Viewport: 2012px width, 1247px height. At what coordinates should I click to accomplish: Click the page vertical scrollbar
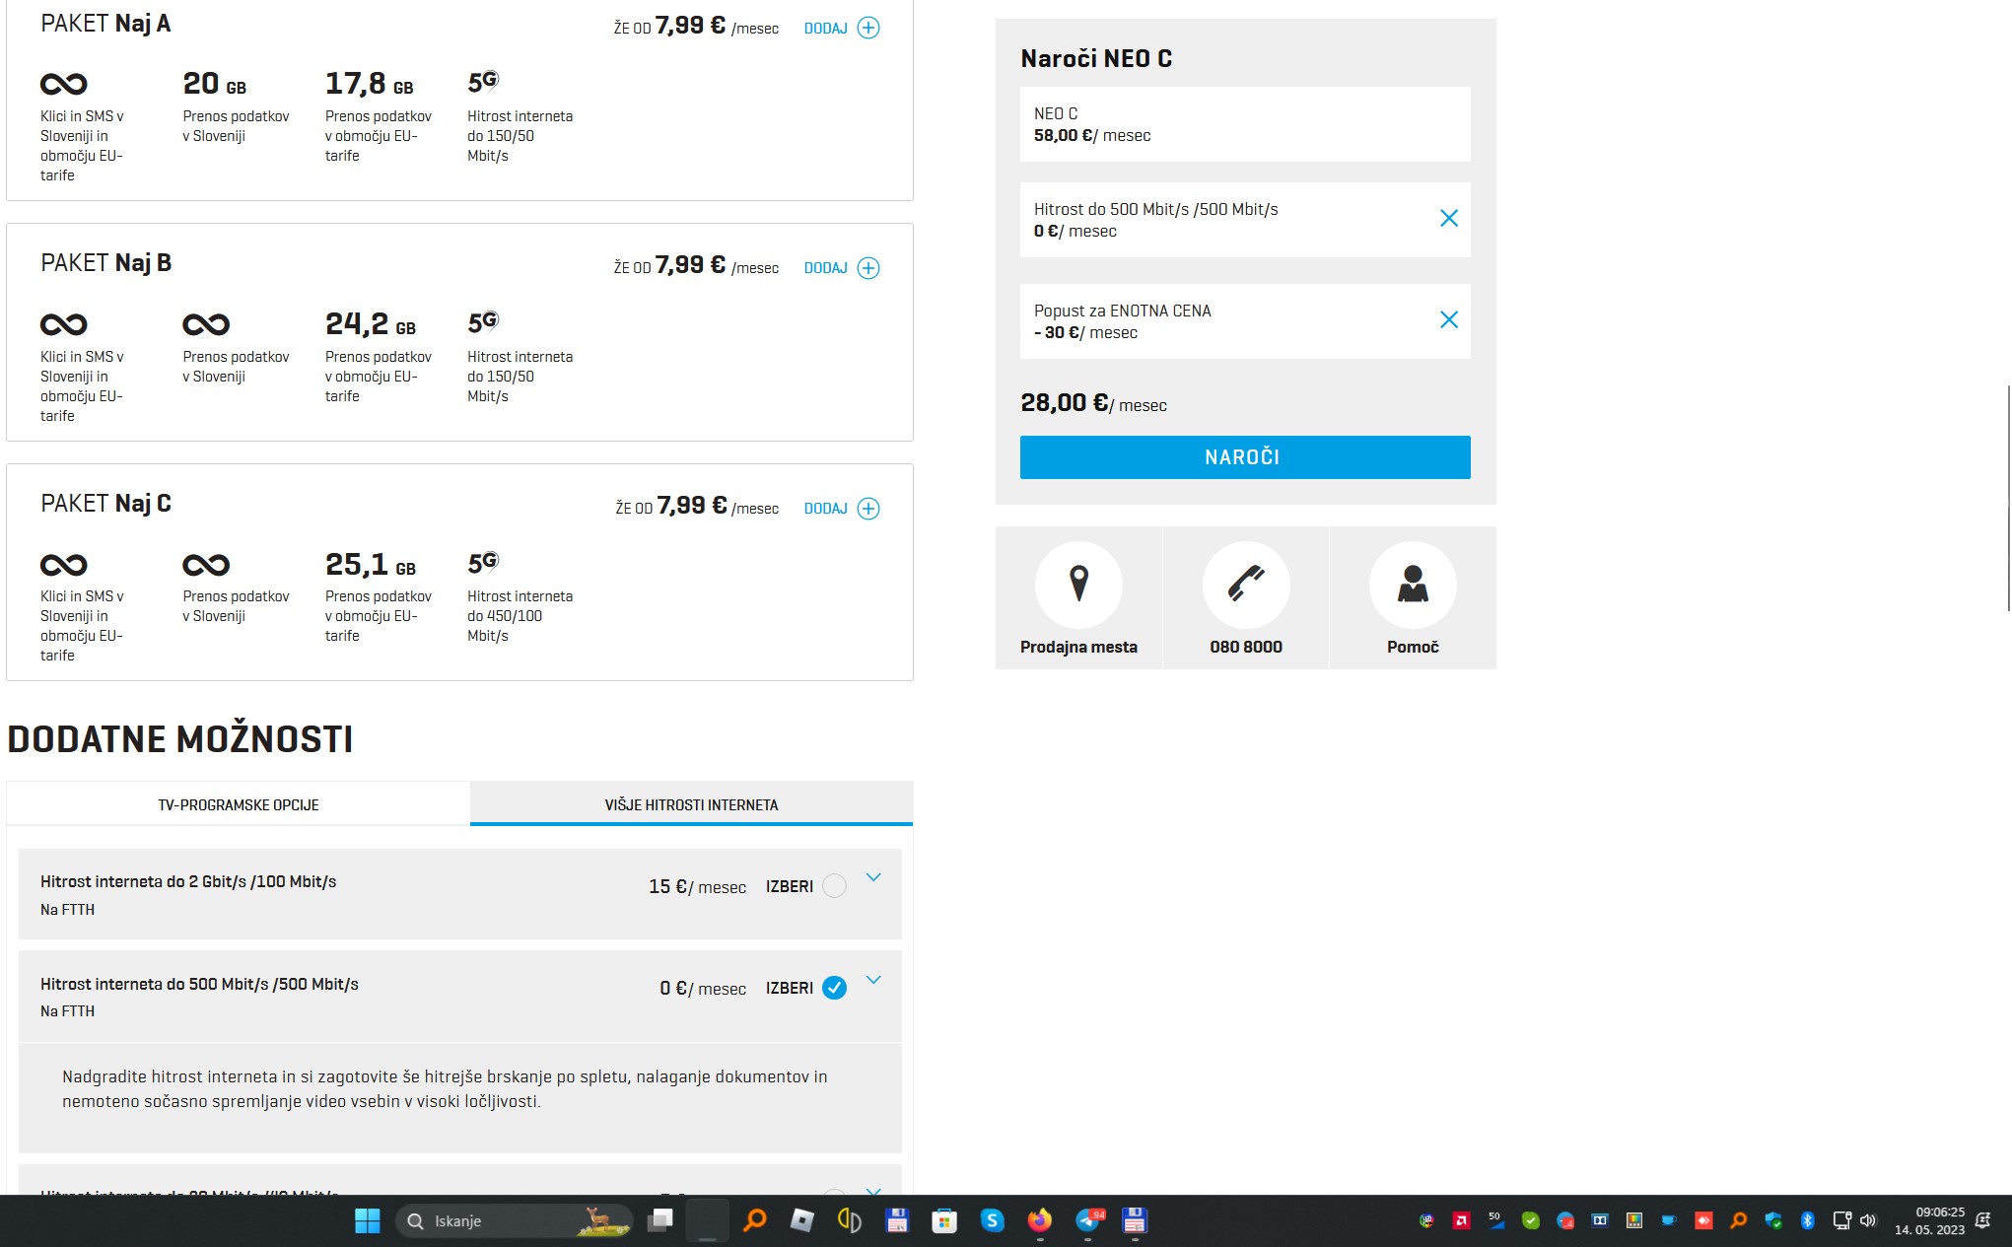pos(2008,498)
